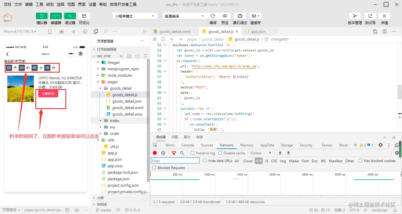
Task: Check the Has blocked cookies checkbox
Action: (x=361, y=160)
